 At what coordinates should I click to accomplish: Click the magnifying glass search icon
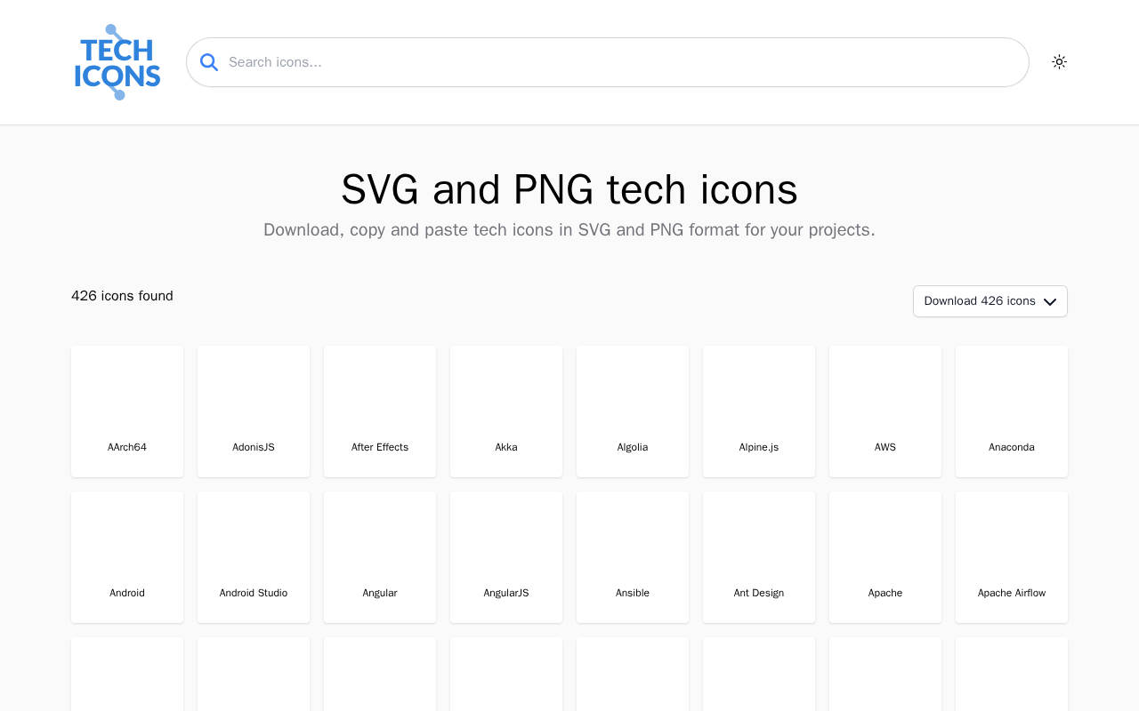click(x=209, y=62)
